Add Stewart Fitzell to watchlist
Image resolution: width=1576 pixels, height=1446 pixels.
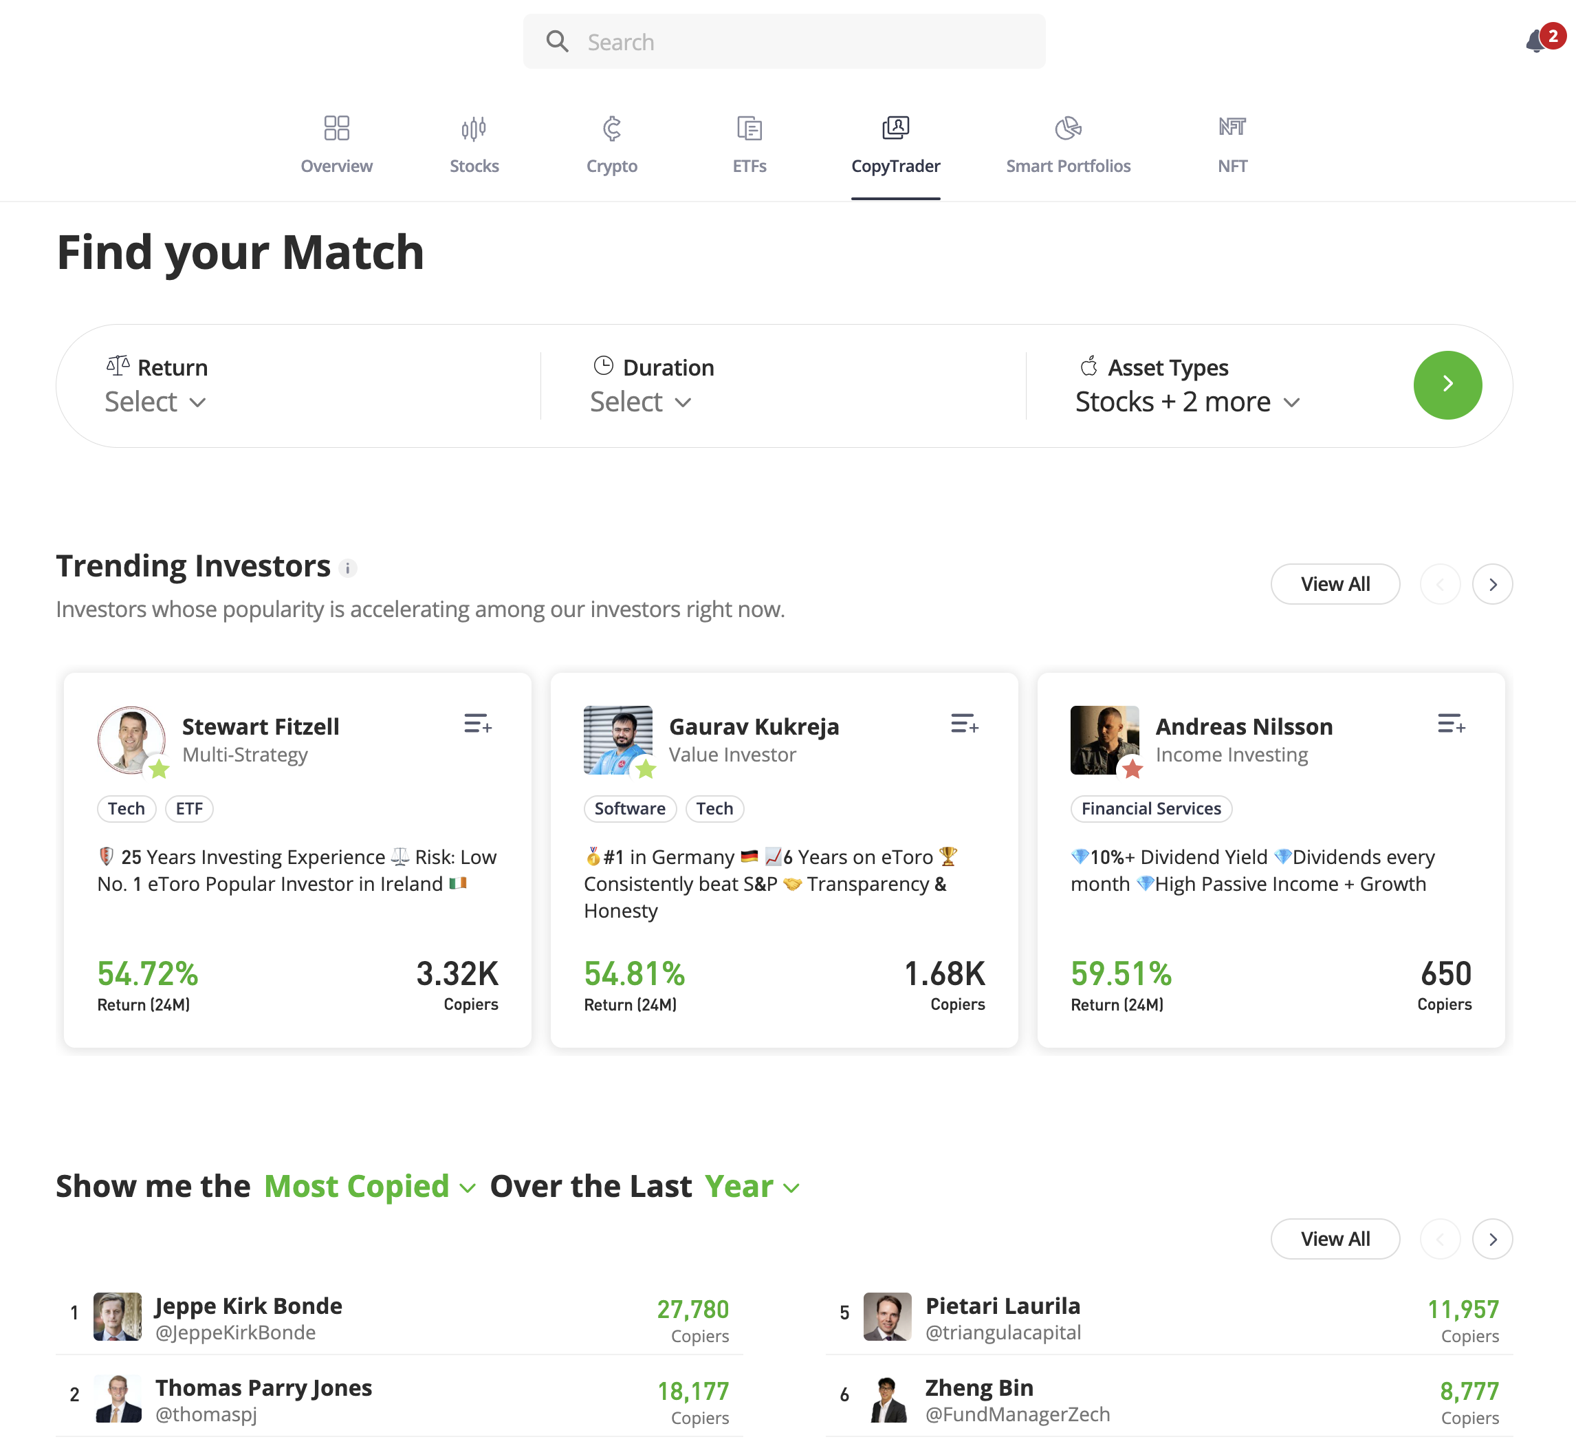click(x=479, y=724)
